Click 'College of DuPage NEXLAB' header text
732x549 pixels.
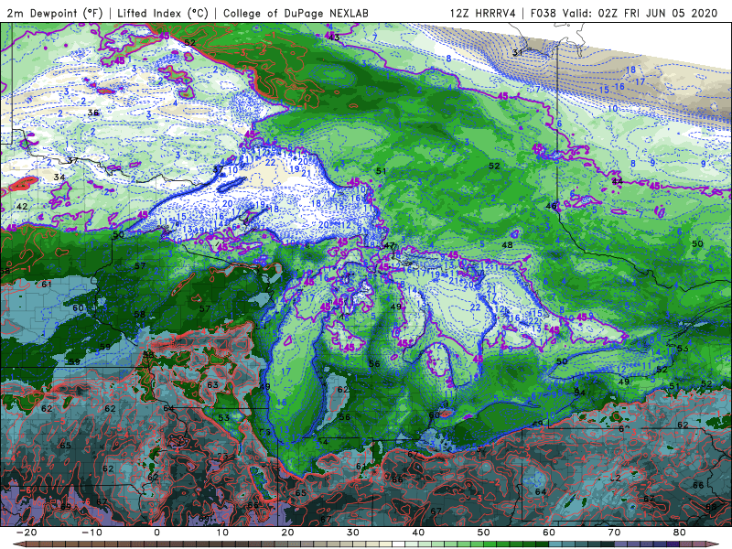296,13
